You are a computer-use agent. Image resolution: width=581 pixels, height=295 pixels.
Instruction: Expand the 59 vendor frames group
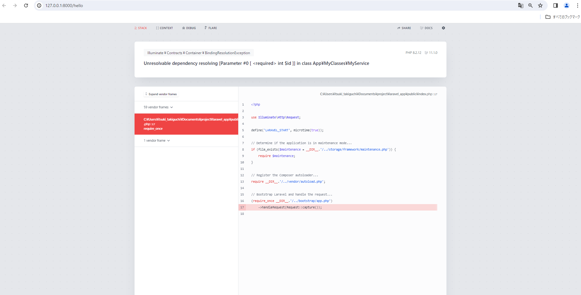click(158, 107)
